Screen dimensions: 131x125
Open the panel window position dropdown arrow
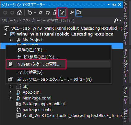pyautogui.click(x=109, y=5)
